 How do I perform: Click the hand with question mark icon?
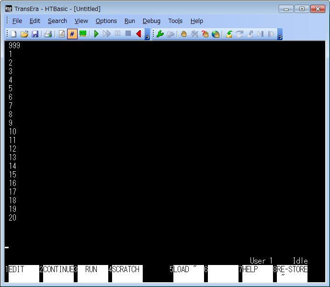[205, 34]
